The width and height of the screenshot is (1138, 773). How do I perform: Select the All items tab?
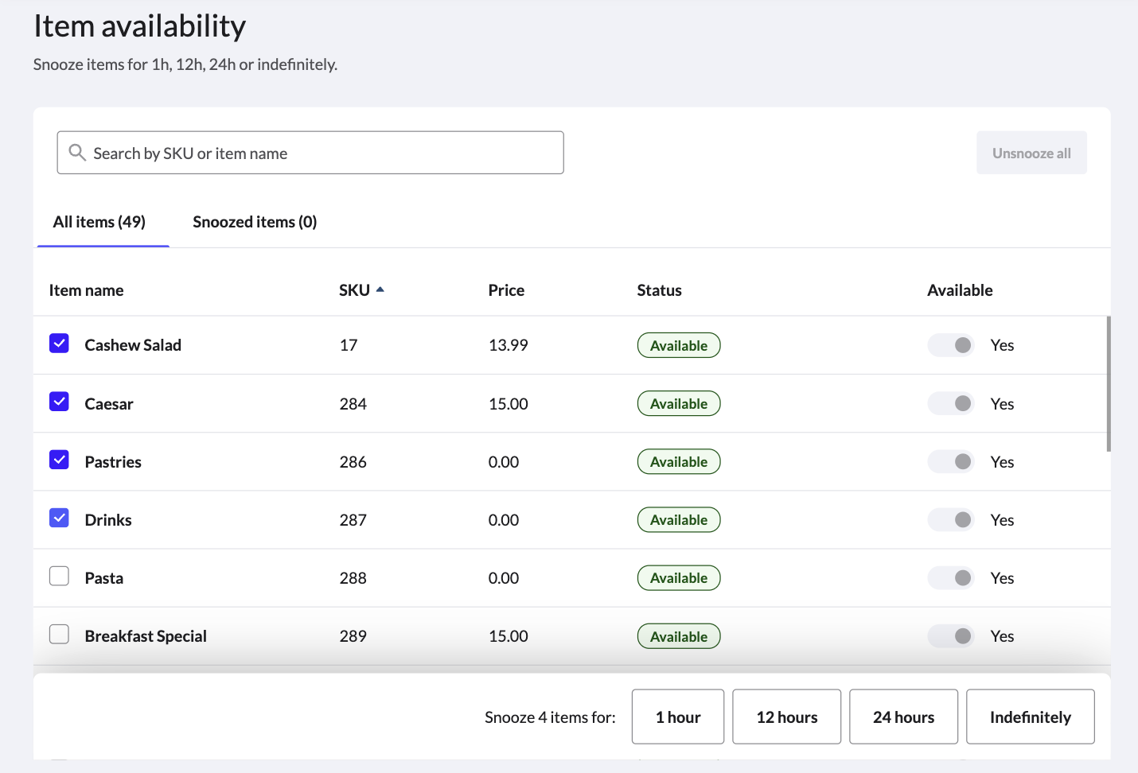(99, 221)
